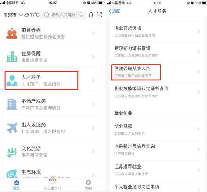Viewport: 207px width, 192px height.
Task: Open 住房保障 building icon
Action: [x=12, y=57]
